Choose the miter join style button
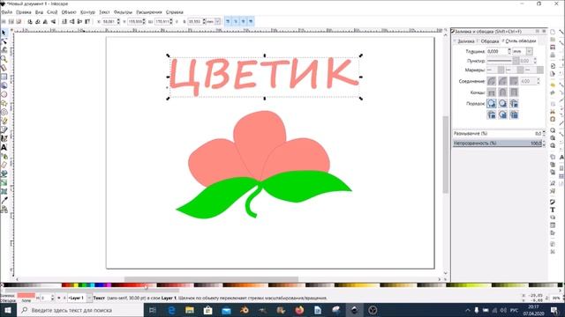Viewport: 565px width, 317px height. tap(514, 81)
